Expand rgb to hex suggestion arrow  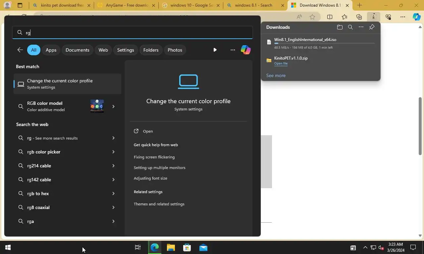(113, 193)
